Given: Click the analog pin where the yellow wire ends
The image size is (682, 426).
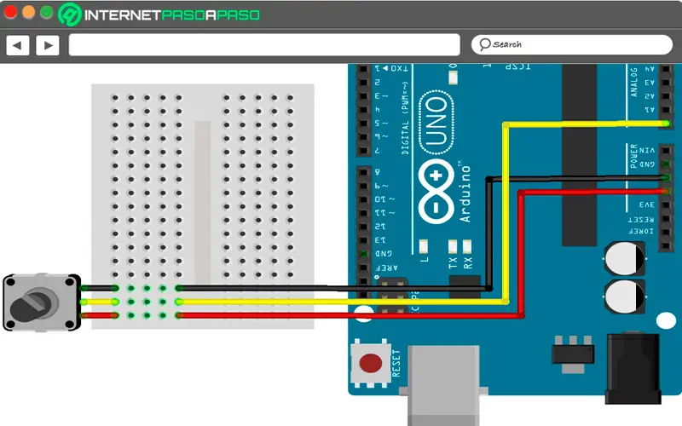Looking at the screenshot, I should tap(666, 124).
